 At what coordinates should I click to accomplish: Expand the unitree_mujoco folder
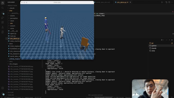tap(15, 59)
